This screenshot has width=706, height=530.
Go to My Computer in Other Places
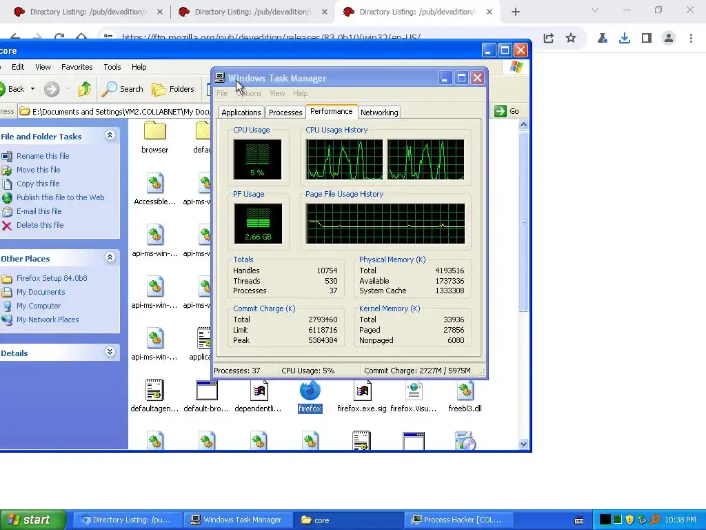[39, 306]
